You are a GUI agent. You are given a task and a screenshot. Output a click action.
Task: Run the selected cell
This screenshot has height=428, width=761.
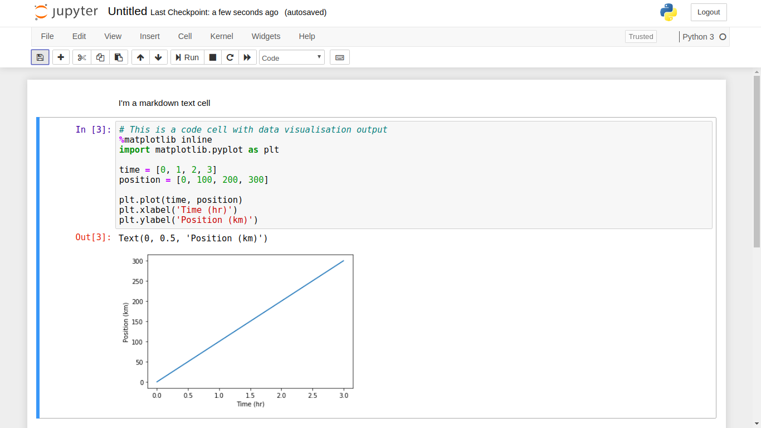tap(187, 57)
